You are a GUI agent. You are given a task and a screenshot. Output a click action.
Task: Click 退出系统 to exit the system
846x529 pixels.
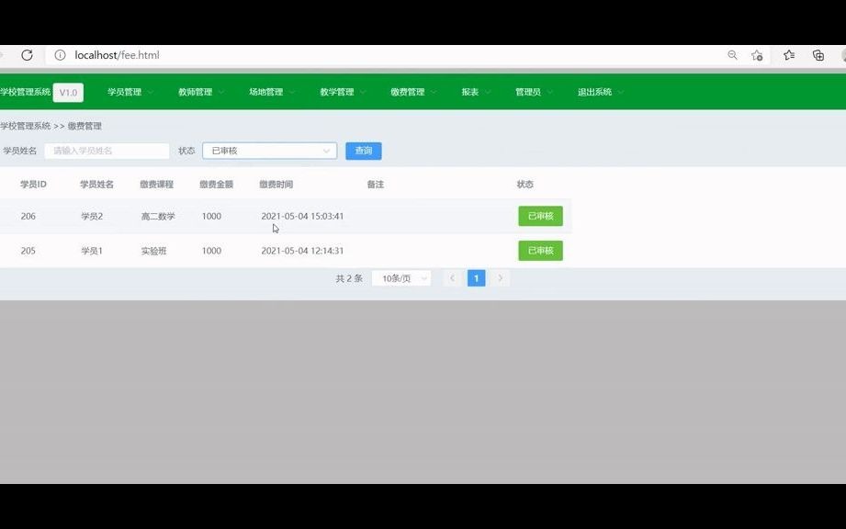click(594, 92)
